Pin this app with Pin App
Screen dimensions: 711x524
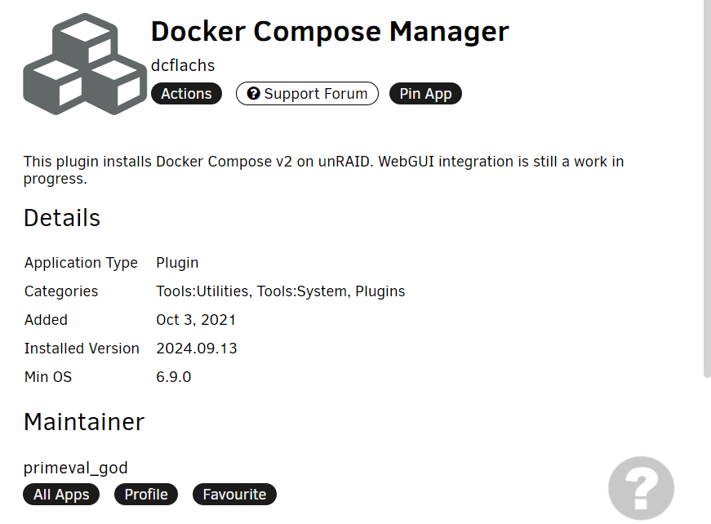tap(425, 93)
